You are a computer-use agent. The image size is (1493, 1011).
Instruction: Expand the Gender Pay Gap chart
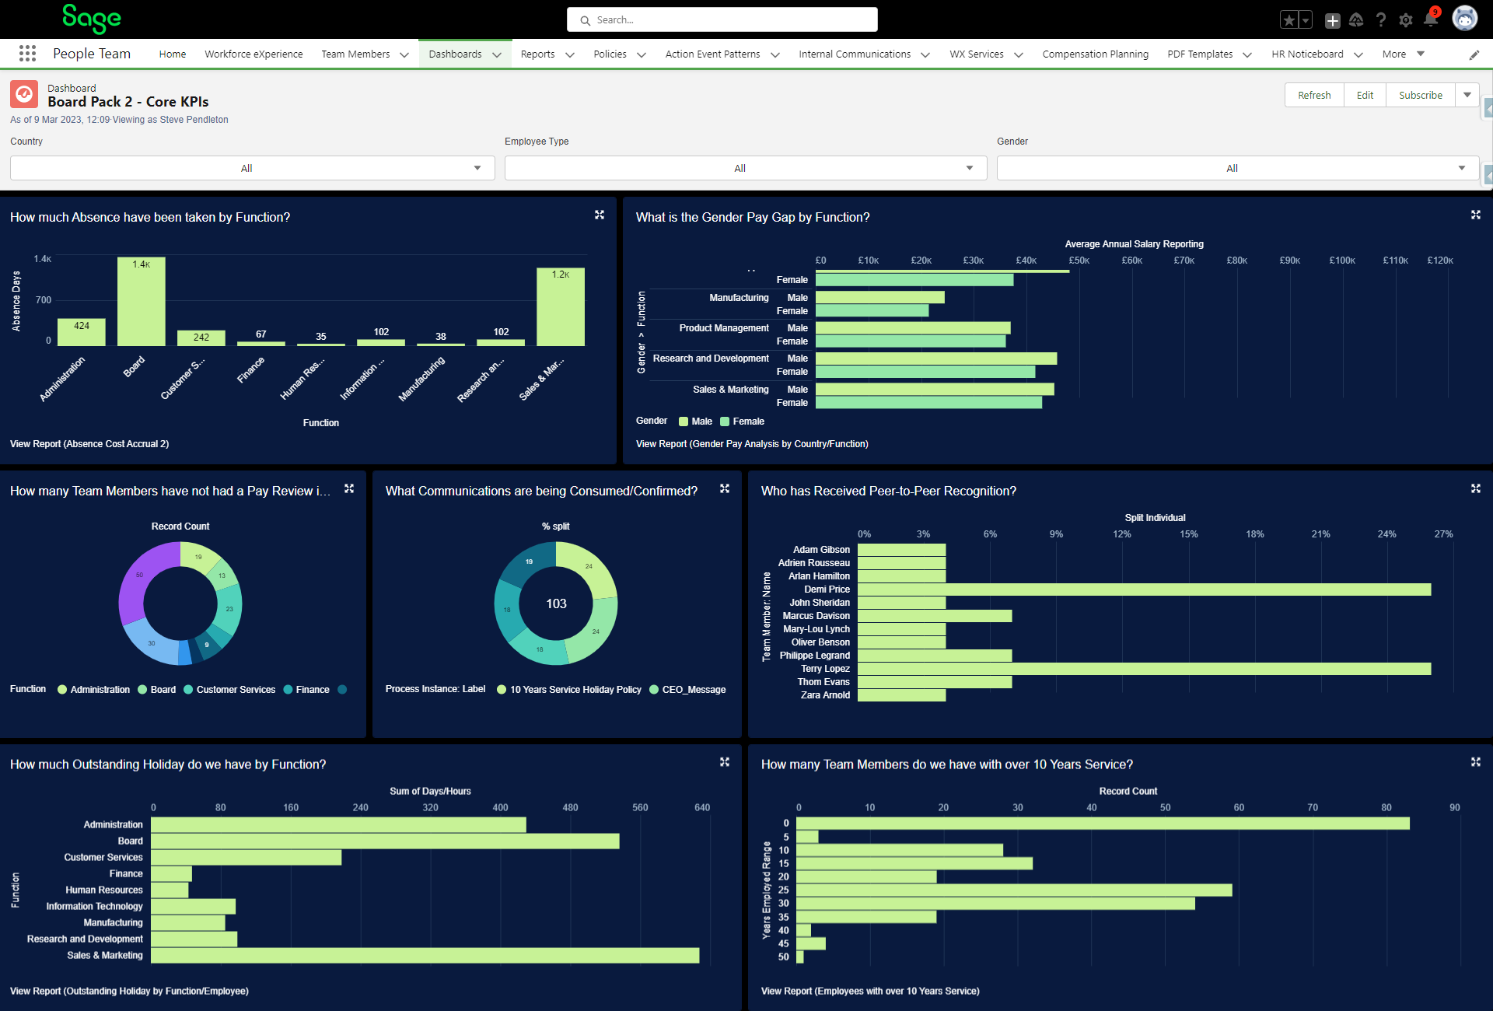(1475, 215)
